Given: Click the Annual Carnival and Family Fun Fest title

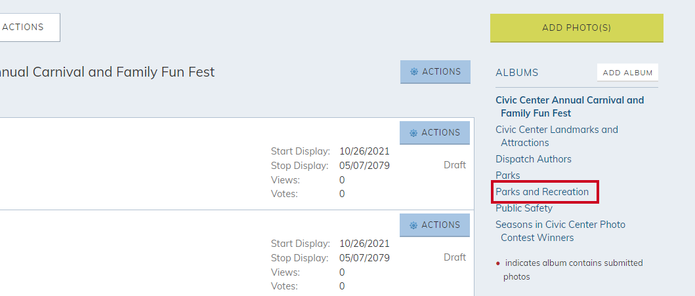Looking at the screenshot, I should (x=107, y=71).
